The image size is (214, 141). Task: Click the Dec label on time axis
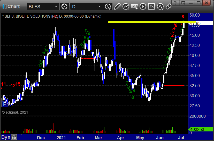click(x=41, y=138)
